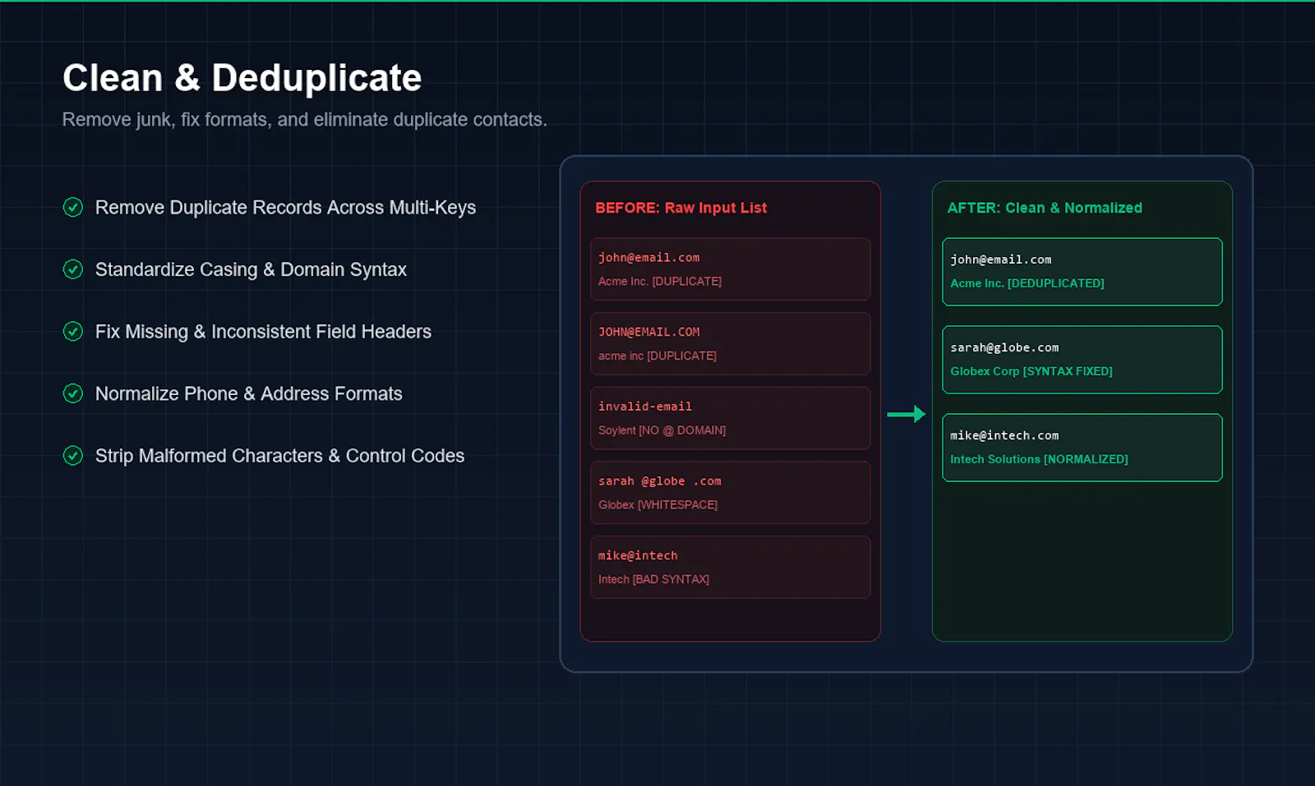Screen dimensions: 1315x786
Task: Click the 'AFTER: Clean & Normalized' header
Action: [x=1045, y=208]
